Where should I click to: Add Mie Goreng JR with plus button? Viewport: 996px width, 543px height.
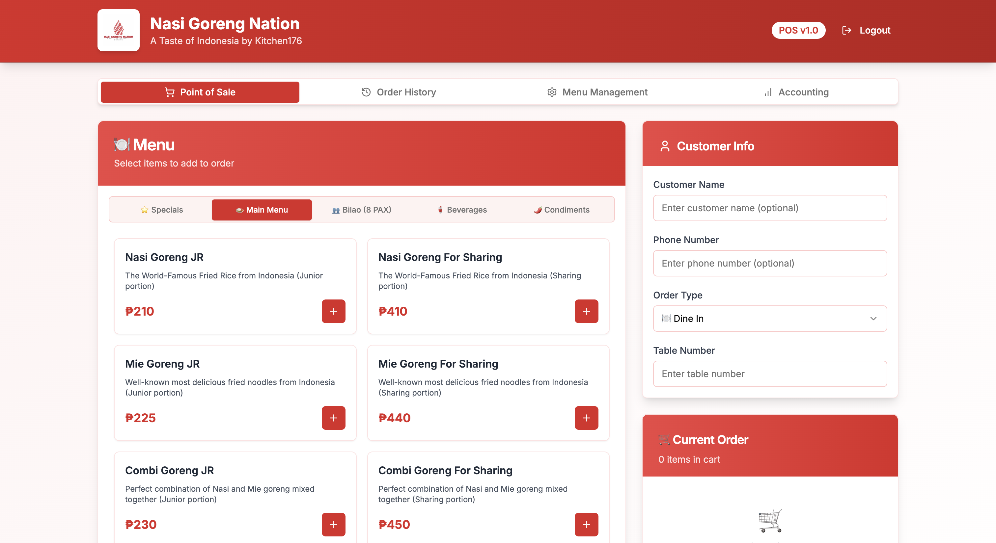click(333, 418)
